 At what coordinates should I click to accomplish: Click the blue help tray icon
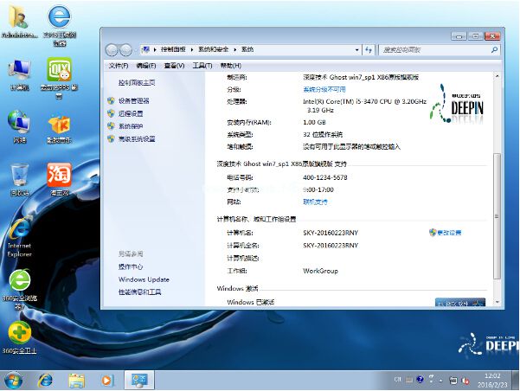coord(420,380)
